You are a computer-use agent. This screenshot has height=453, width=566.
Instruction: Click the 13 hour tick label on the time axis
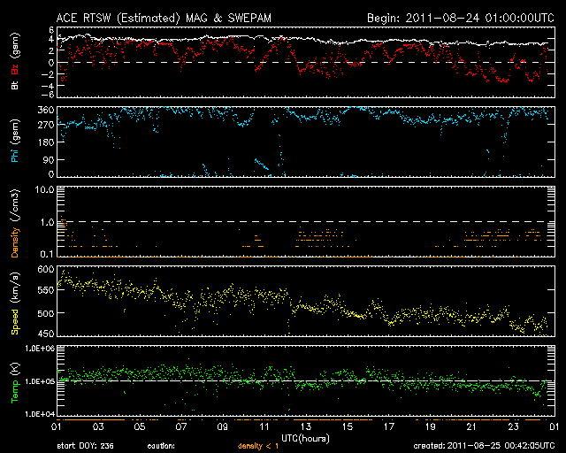click(x=307, y=426)
